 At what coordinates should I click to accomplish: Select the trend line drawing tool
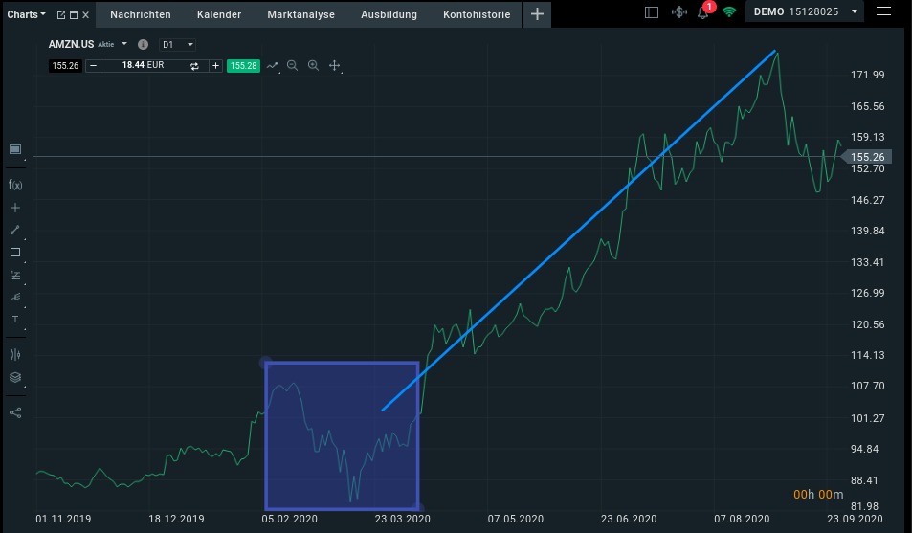point(15,231)
